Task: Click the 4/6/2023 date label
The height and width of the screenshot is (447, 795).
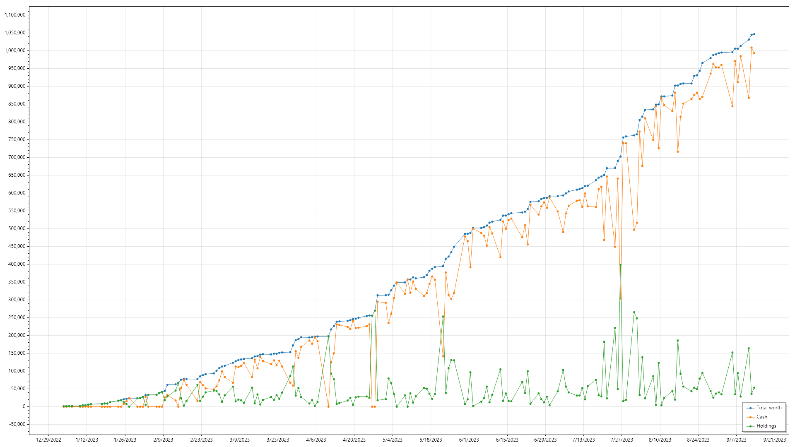Action: pos(316,440)
